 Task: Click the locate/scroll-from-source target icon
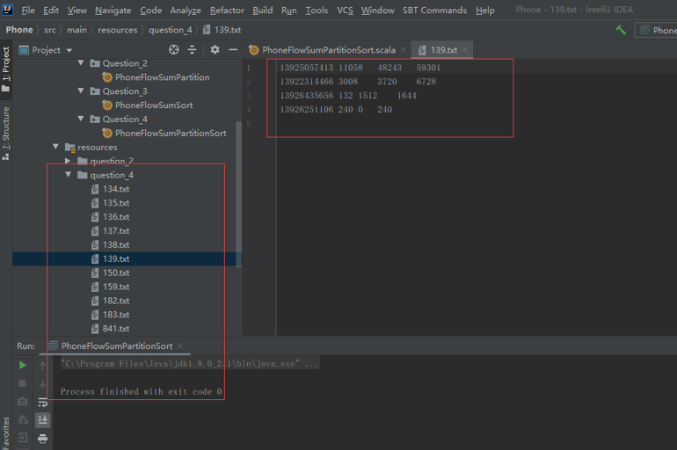tap(173, 50)
